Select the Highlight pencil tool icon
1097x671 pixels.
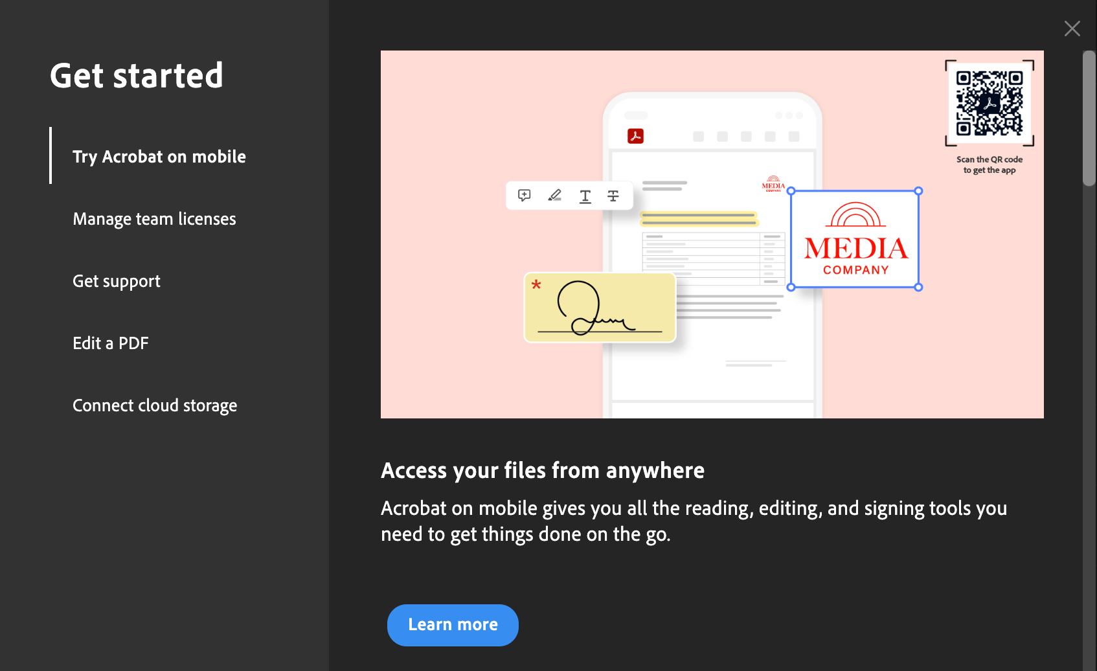554,196
